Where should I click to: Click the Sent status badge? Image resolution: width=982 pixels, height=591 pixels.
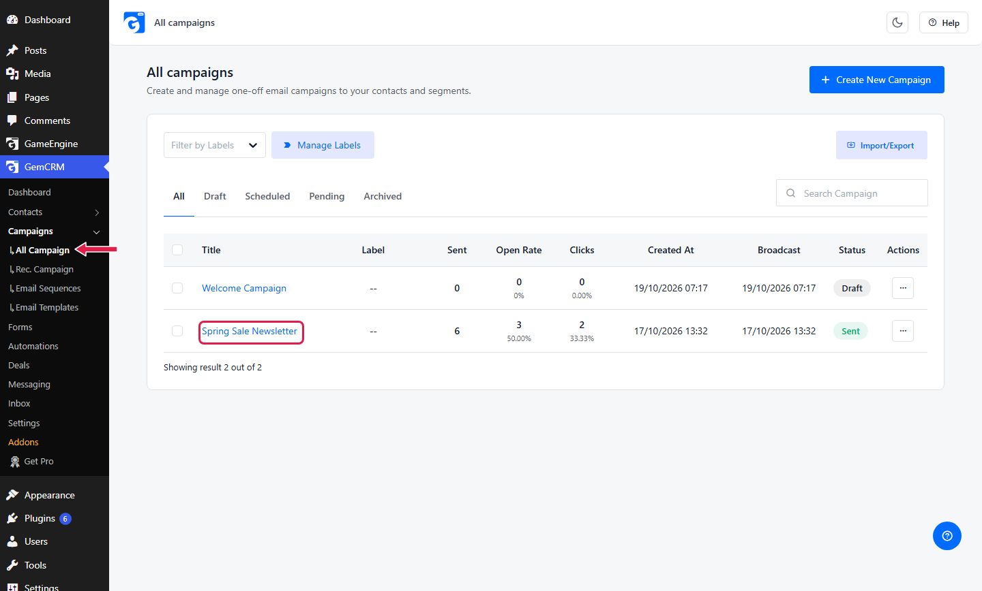pyautogui.click(x=850, y=331)
